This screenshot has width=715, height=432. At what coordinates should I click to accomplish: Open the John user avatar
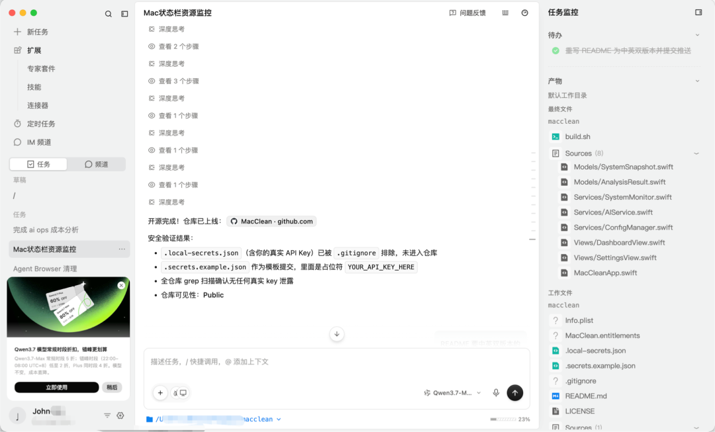pyautogui.click(x=18, y=415)
